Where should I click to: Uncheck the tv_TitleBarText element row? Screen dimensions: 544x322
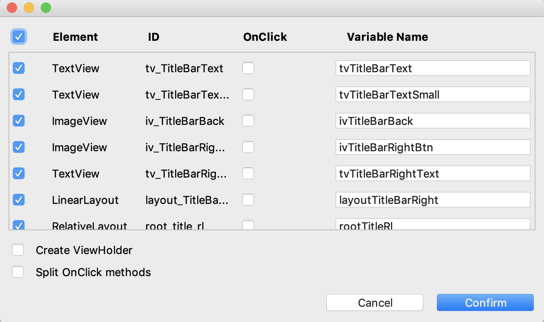click(x=19, y=68)
